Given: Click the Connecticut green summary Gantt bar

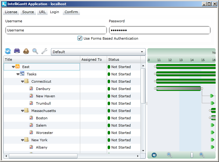Looking at the screenshot, I should click(x=186, y=81).
